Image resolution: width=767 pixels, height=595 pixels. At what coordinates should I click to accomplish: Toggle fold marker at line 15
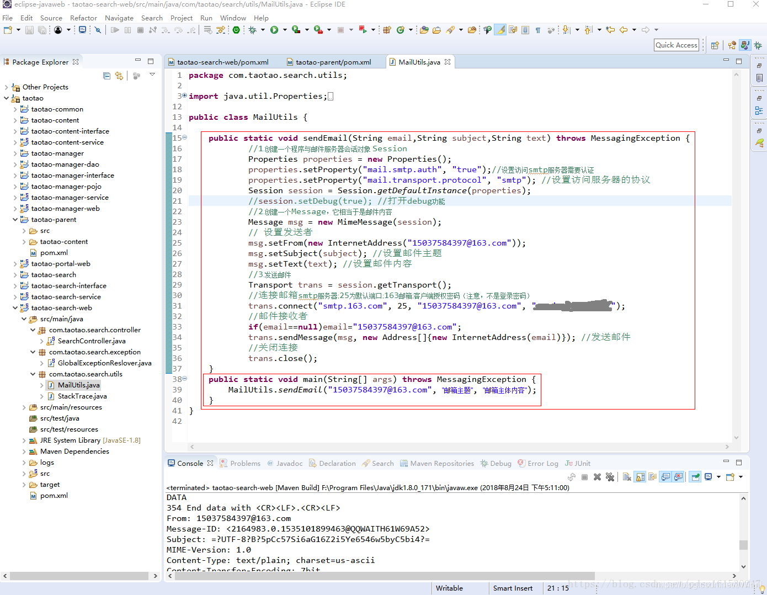185,137
